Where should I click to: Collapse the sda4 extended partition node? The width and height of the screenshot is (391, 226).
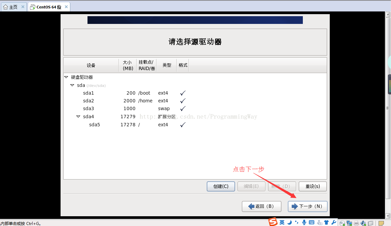pyautogui.click(x=78, y=117)
